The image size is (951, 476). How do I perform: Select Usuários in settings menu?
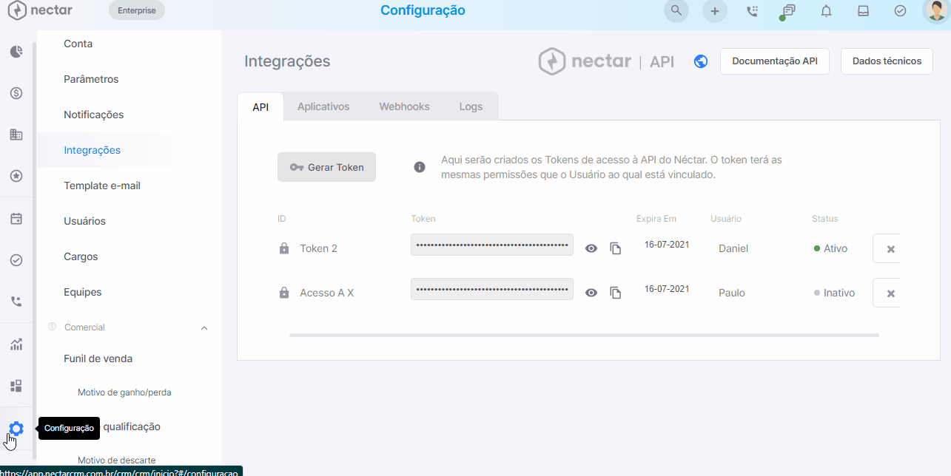click(84, 221)
